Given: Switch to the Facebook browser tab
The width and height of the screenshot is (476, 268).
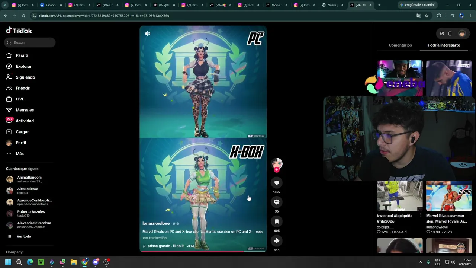Looking at the screenshot, I should pyautogui.click(x=50, y=5).
